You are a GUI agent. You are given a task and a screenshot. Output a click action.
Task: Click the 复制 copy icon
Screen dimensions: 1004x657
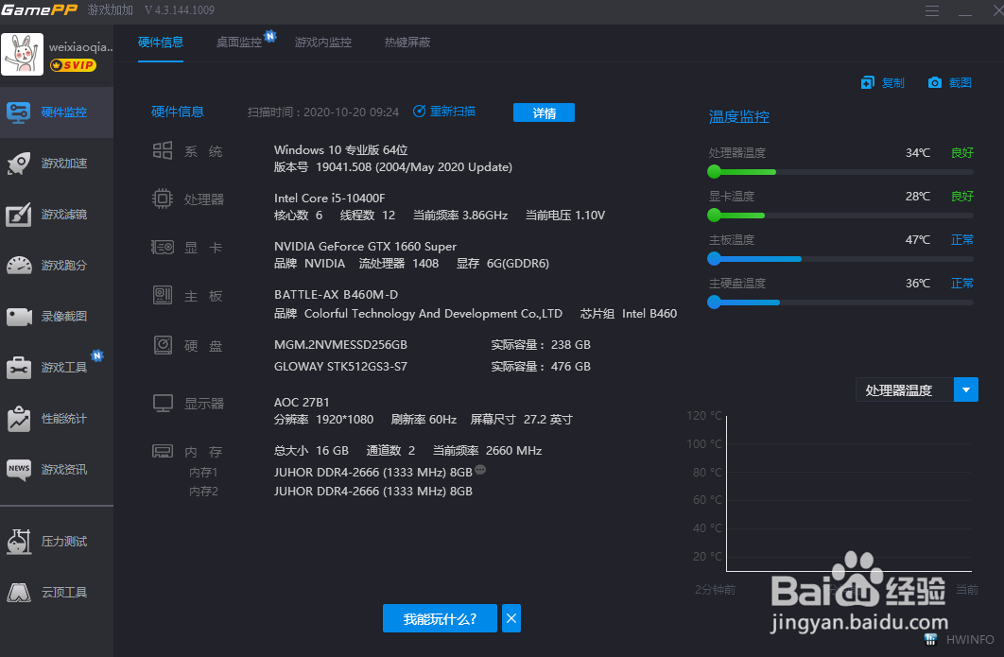click(x=868, y=82)
